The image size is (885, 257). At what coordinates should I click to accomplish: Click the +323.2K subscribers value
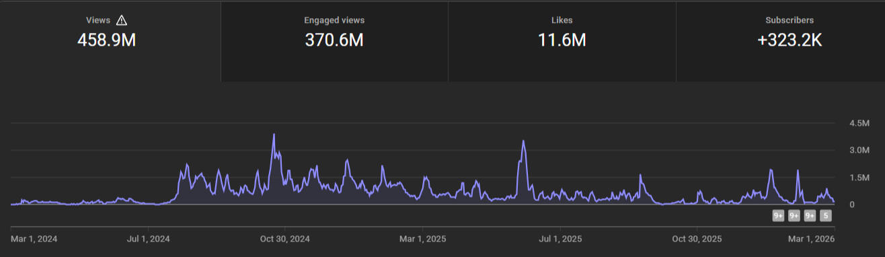point(790,40)
